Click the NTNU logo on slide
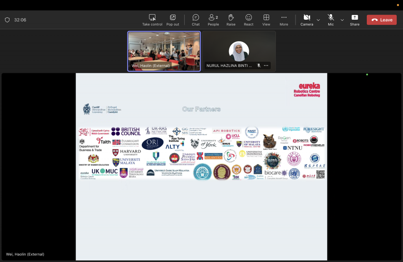 coord(292,148)
